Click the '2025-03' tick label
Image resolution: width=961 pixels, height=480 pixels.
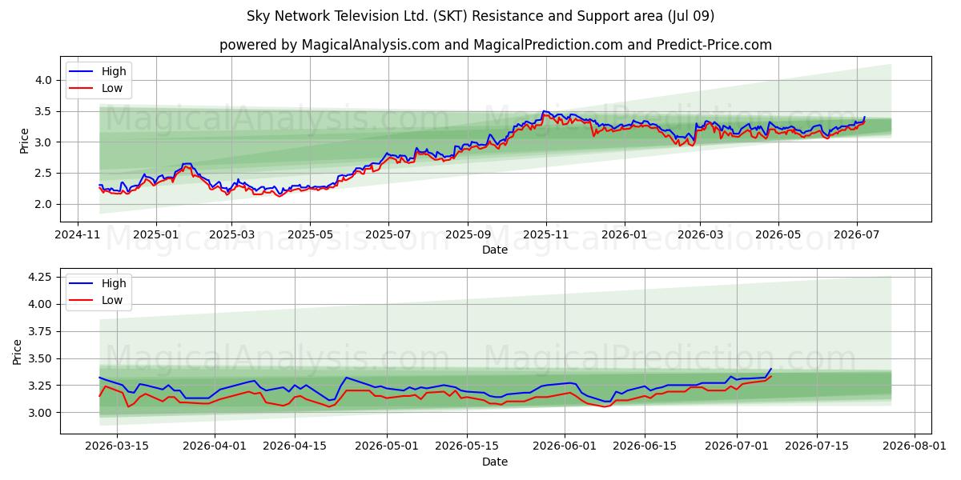point(231,234)
